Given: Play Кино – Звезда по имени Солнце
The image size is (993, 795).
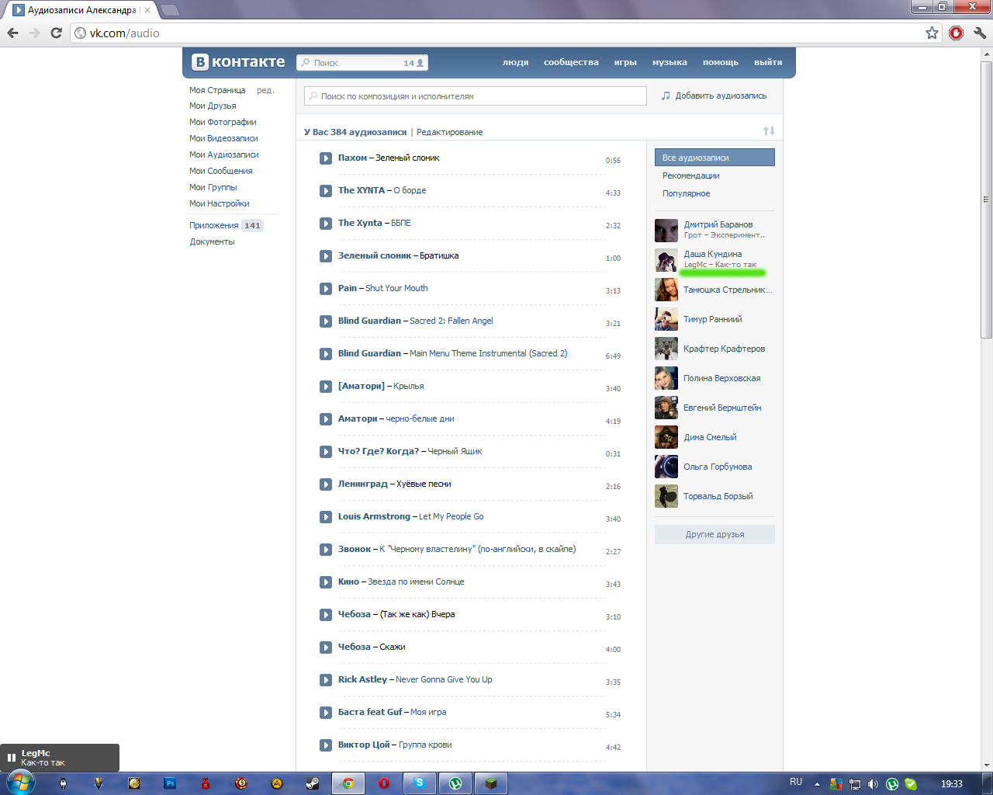Looking at the screenshot, I should (x=326, y=582).
